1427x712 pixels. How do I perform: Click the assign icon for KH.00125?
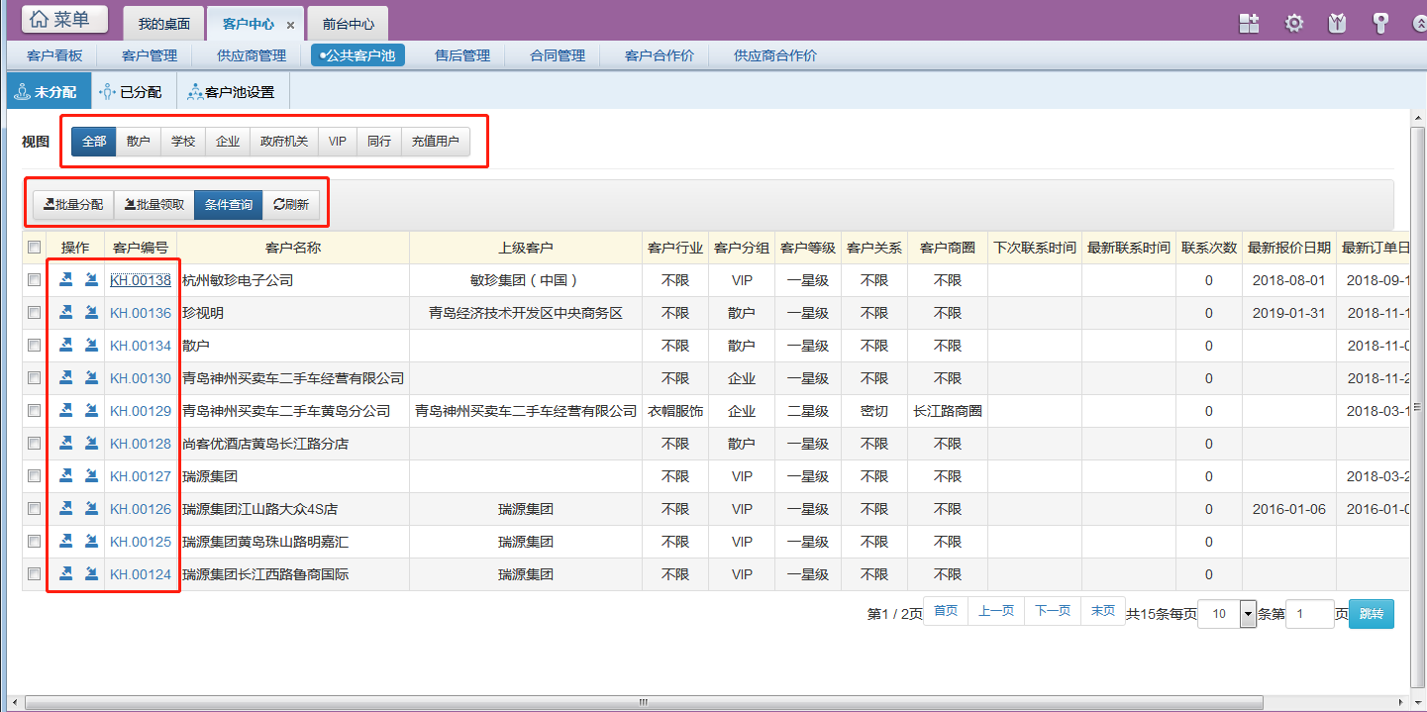tap(65, 542)
